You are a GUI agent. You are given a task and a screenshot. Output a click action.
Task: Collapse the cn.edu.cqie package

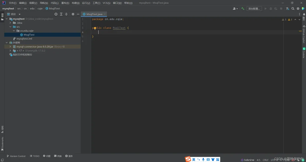(x=14, y=31)
